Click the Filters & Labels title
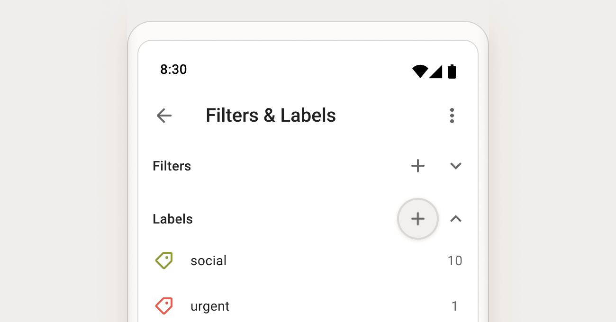The width and height of the screenshot is (616, 322). coord(271,115)
